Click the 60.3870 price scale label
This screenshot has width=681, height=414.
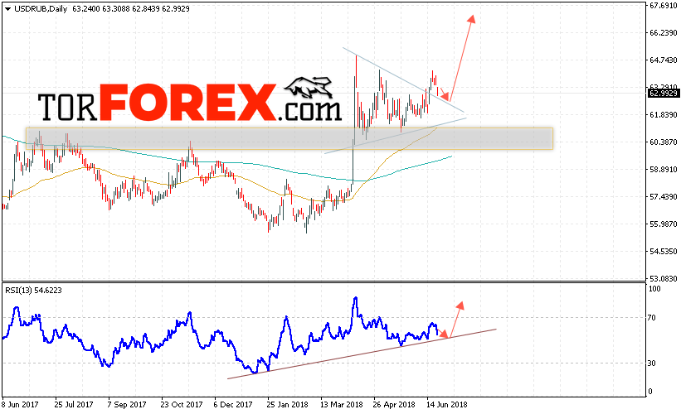(x=664, y=142)
